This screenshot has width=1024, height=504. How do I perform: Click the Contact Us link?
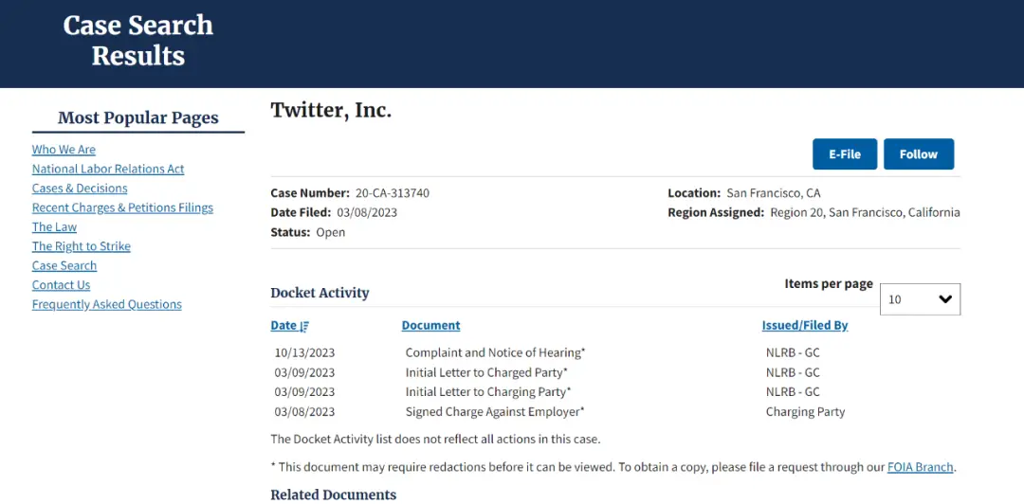pos(61,285)
